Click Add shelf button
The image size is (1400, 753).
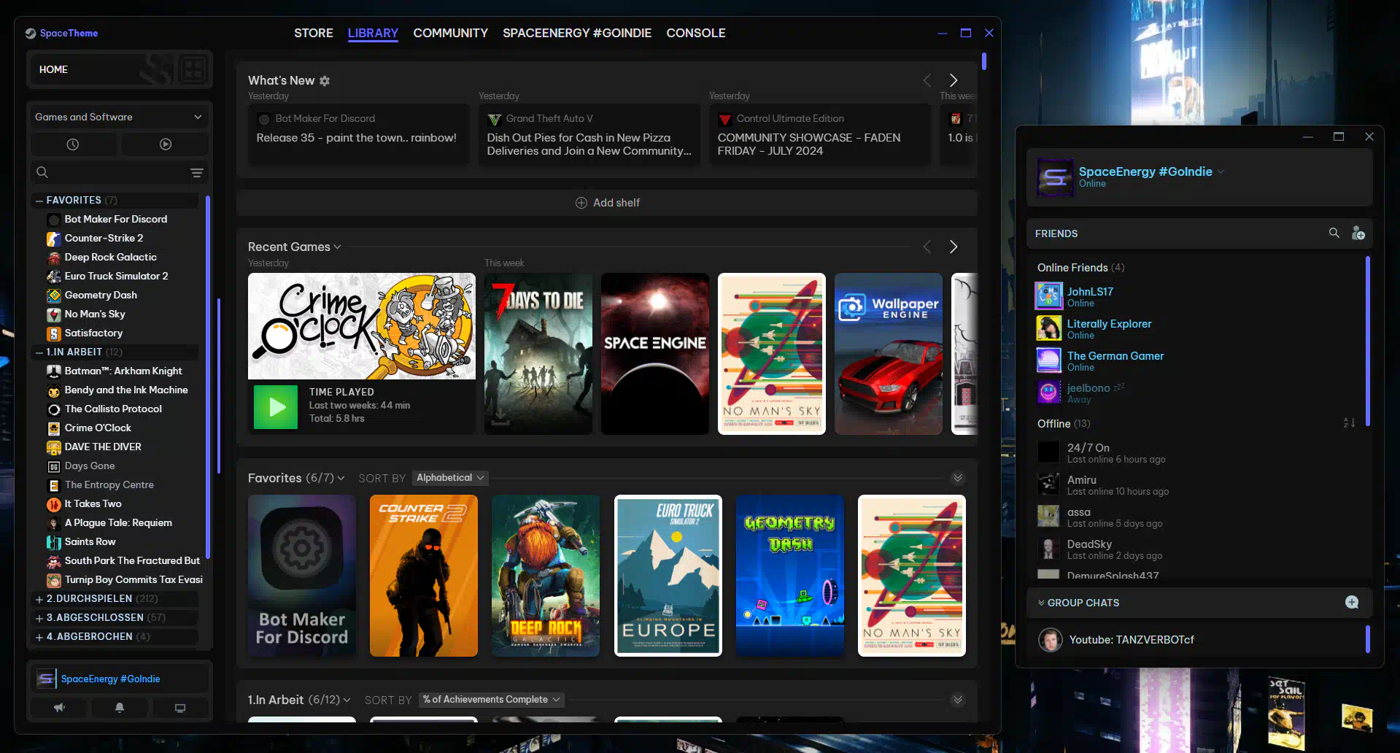point(607,203)
